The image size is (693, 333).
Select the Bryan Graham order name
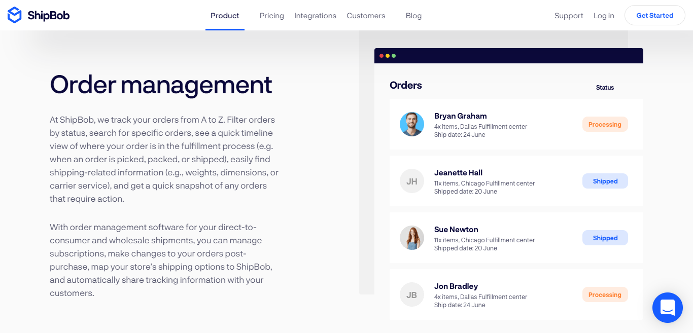(x=460, y=116)
